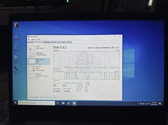The width and height of the screenshot is (168, 125).
Task: Switch to the Details tab
Action: [64, 42]
